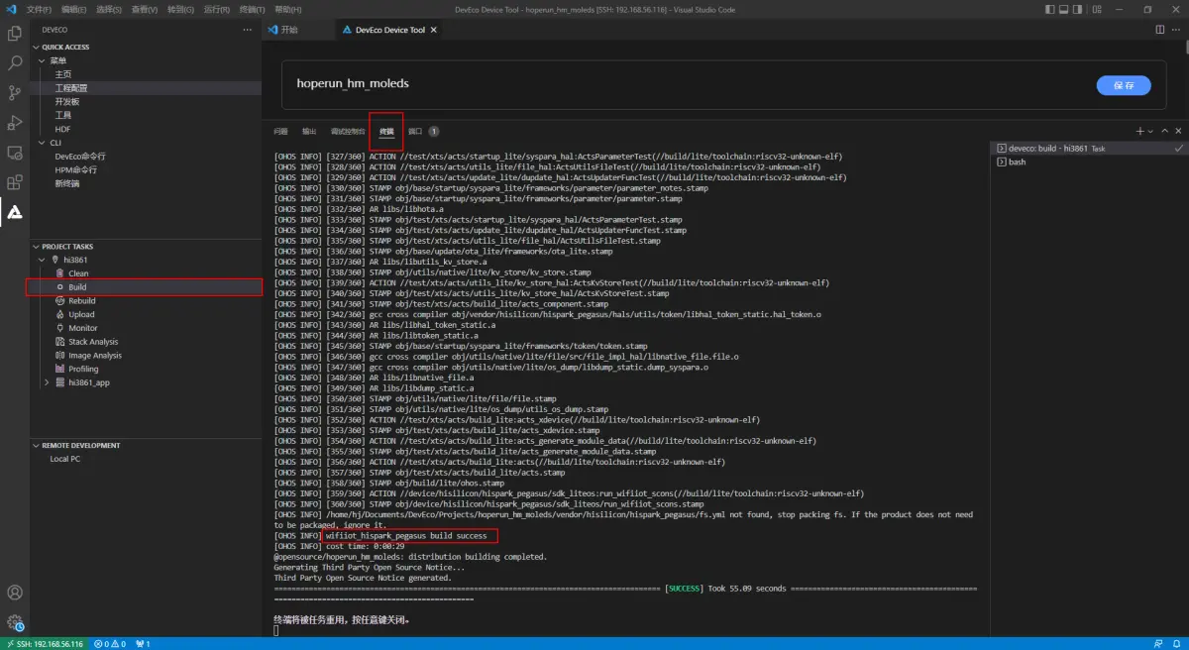
Task: Open the 查看(V) menu
Action: coord(145,9)
